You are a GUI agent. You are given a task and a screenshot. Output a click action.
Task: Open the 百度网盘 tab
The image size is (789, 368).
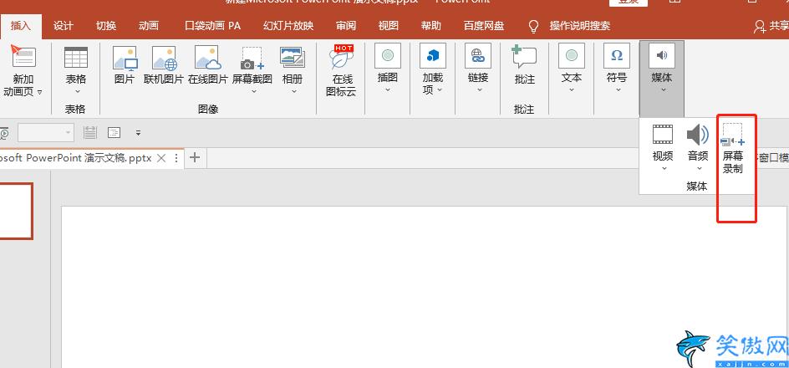[x=484, y=26]
